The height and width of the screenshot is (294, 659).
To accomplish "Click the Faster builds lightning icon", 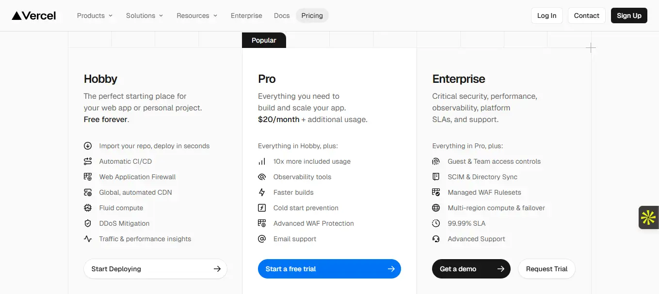I will (262, 192).
